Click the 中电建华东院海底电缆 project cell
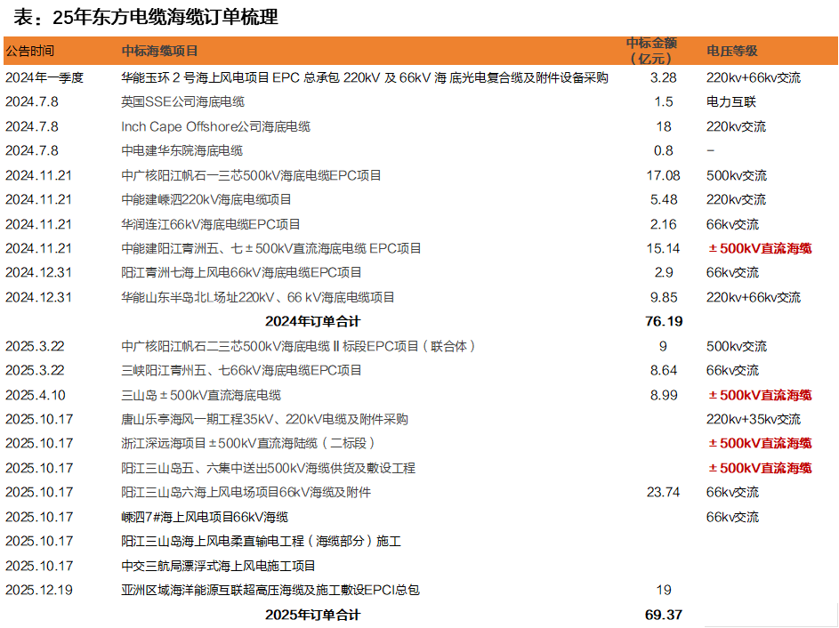Viewport: 839px width, 628px height. tap(182, 151)
